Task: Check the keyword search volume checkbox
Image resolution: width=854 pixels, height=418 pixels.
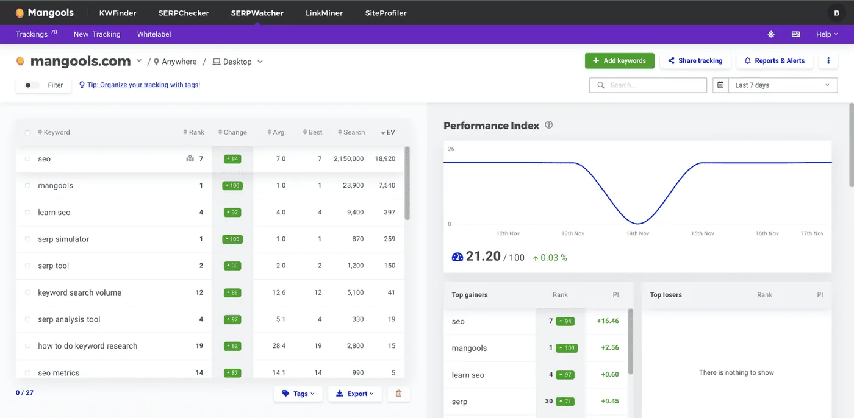Action: [x=27, y=292]
